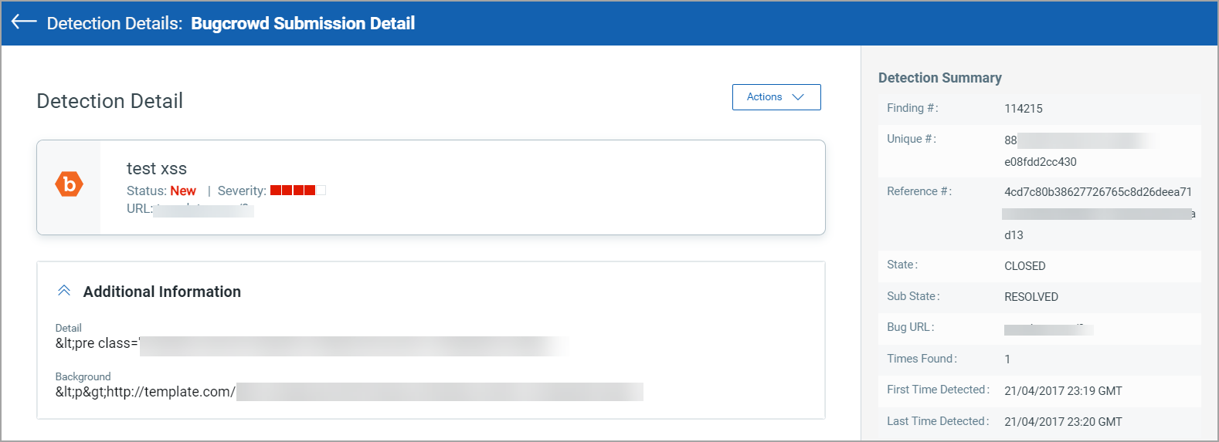1219x442 pixels.
Task: Select the Background field template.com text
Action: coord(349,392)
